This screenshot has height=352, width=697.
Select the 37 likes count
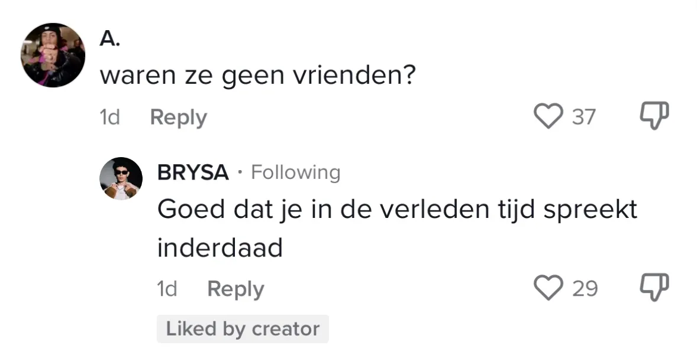[584, 116]
